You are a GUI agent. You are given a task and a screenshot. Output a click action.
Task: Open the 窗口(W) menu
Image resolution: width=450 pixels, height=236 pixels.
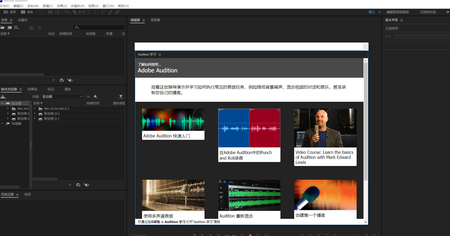[x=108, y=6]
